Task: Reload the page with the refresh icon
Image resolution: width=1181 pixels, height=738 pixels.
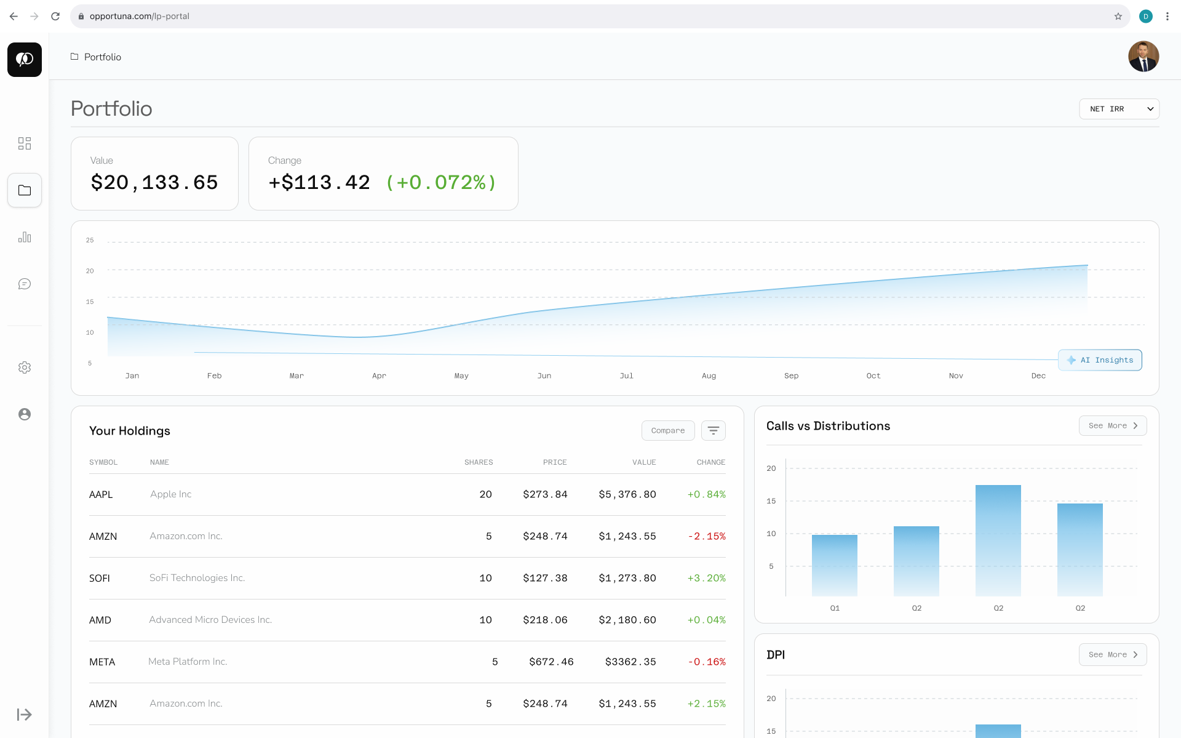Action: 55,16
